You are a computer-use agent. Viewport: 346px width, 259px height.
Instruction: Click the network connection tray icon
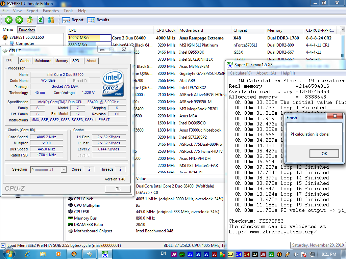312,254
